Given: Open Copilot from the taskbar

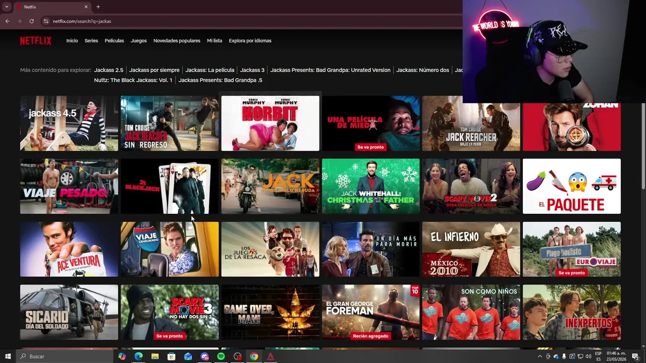Looking at the screenshot, I should [122, 356].
